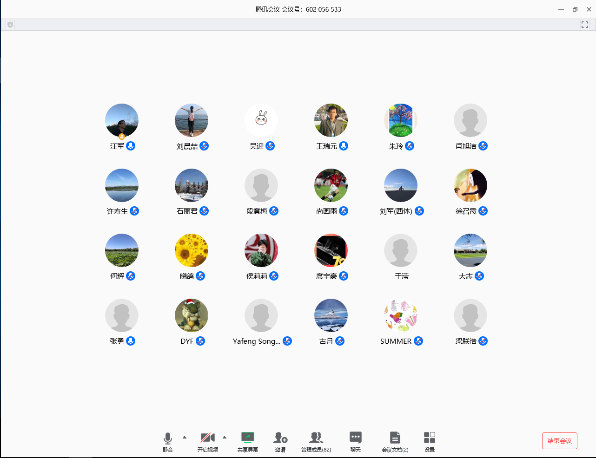596x458 pixels.
Task: Select 晓鸽's sunflower avatar
Action: [x=192, y=250]
